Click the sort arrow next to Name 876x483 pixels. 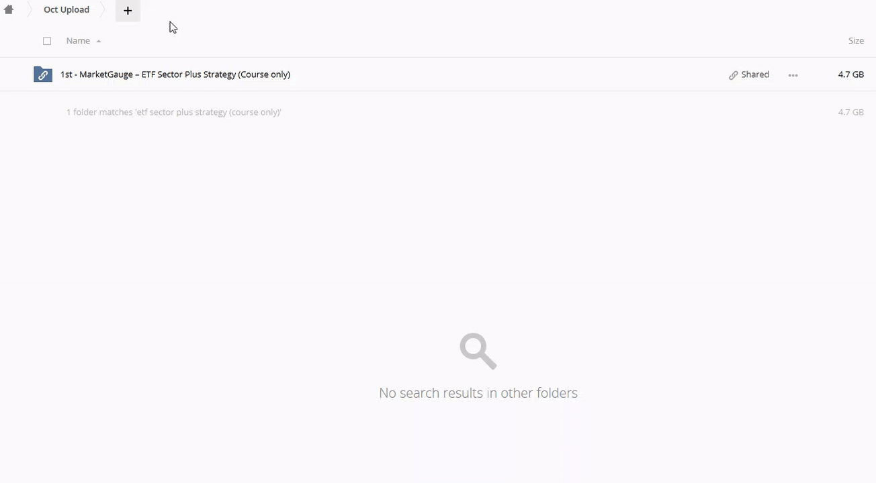99,42
